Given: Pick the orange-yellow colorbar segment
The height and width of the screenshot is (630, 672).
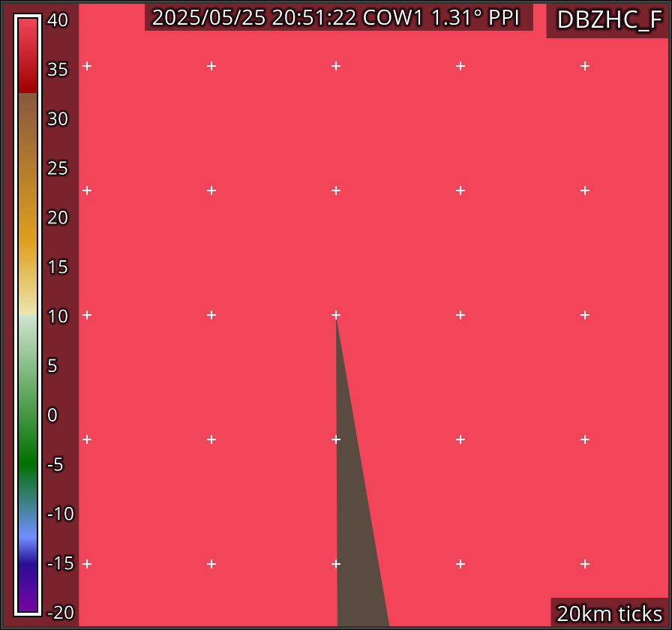Looking at the screenshot, I should click(x=28, y=240).
